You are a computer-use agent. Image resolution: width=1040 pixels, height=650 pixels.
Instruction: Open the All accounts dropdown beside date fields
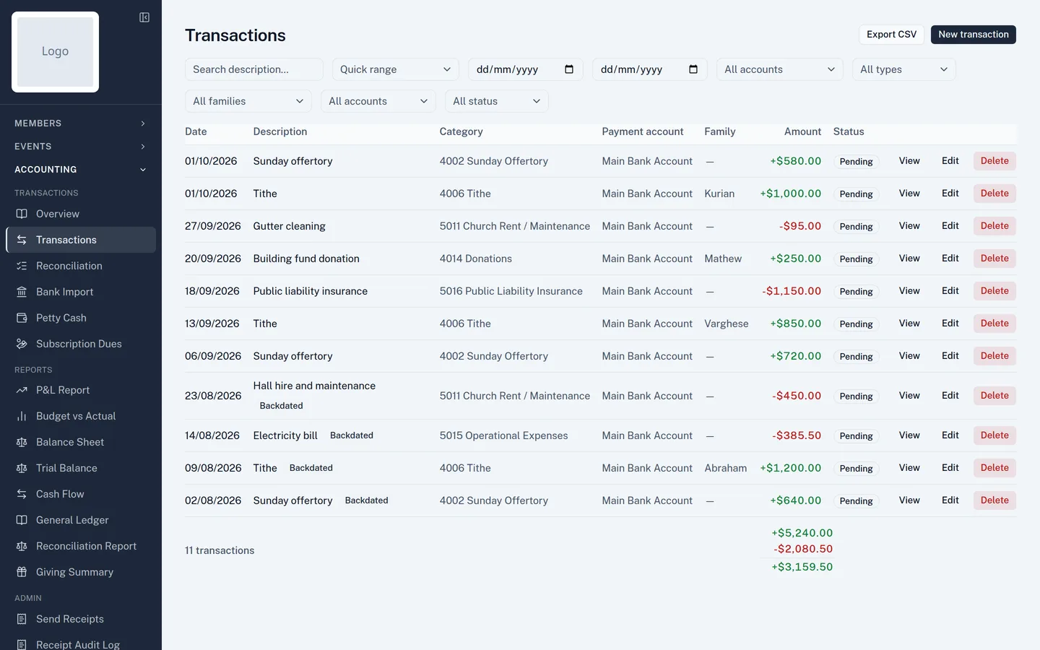pos(779,69)
